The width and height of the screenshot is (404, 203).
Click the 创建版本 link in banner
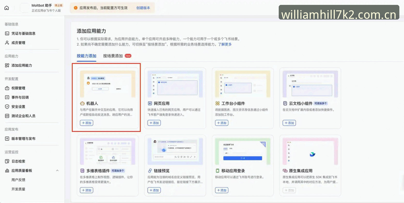pos(143,8)
